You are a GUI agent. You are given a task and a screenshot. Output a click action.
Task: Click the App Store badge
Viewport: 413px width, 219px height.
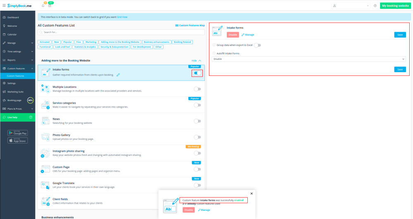tap(17, 140)
